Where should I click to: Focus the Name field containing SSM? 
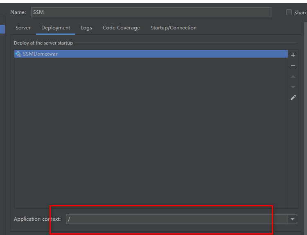tap(151, 12)
